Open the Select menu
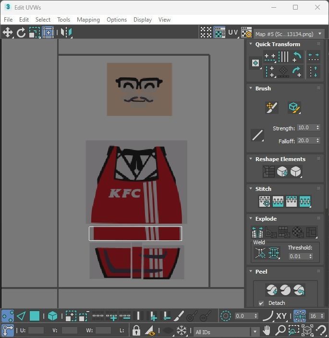The image size is (329, 338). click(43, 20)
